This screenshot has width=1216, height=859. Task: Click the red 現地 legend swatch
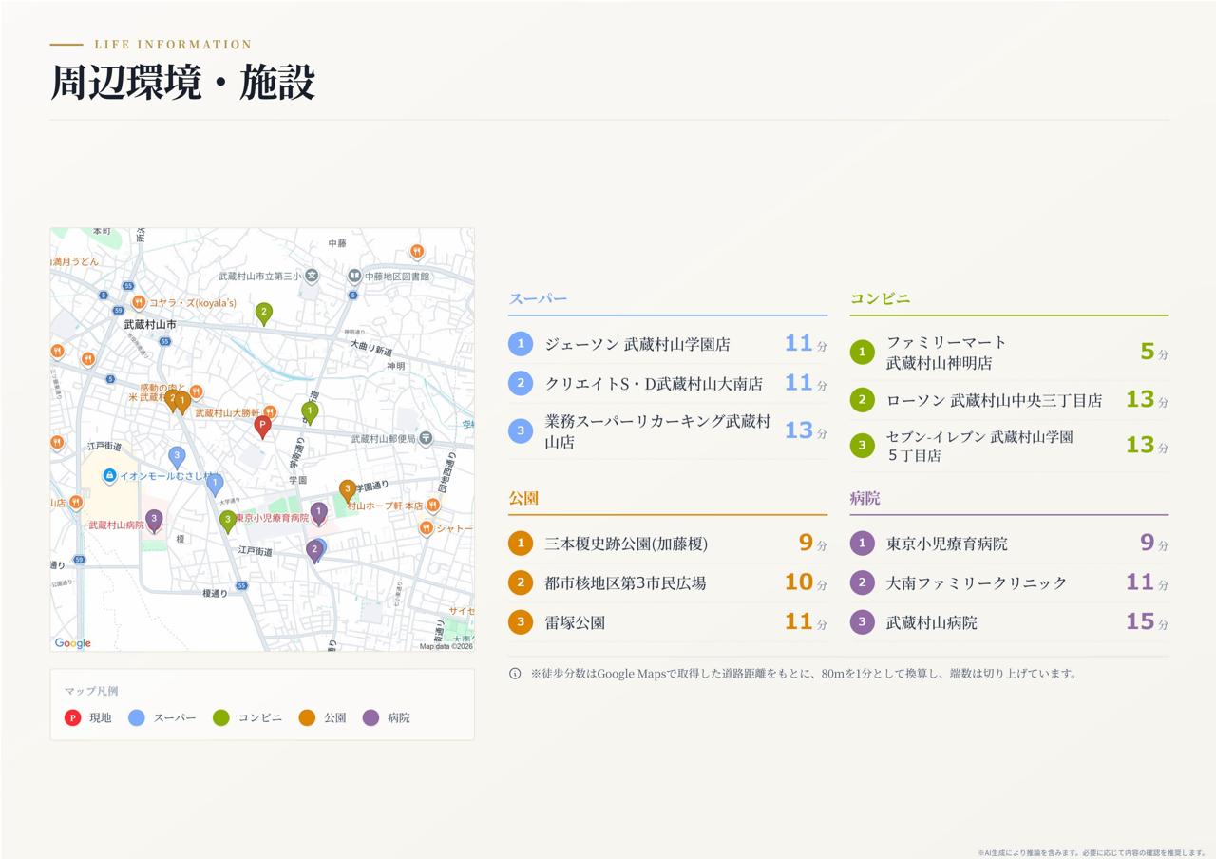[x=72, y=717]
